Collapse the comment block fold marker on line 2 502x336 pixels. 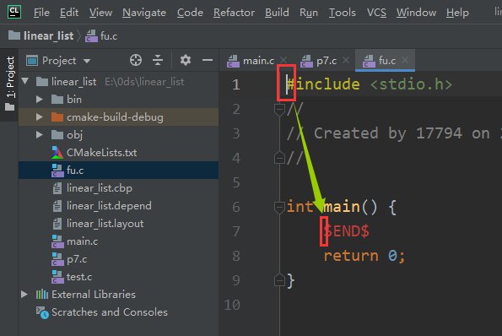279,110
